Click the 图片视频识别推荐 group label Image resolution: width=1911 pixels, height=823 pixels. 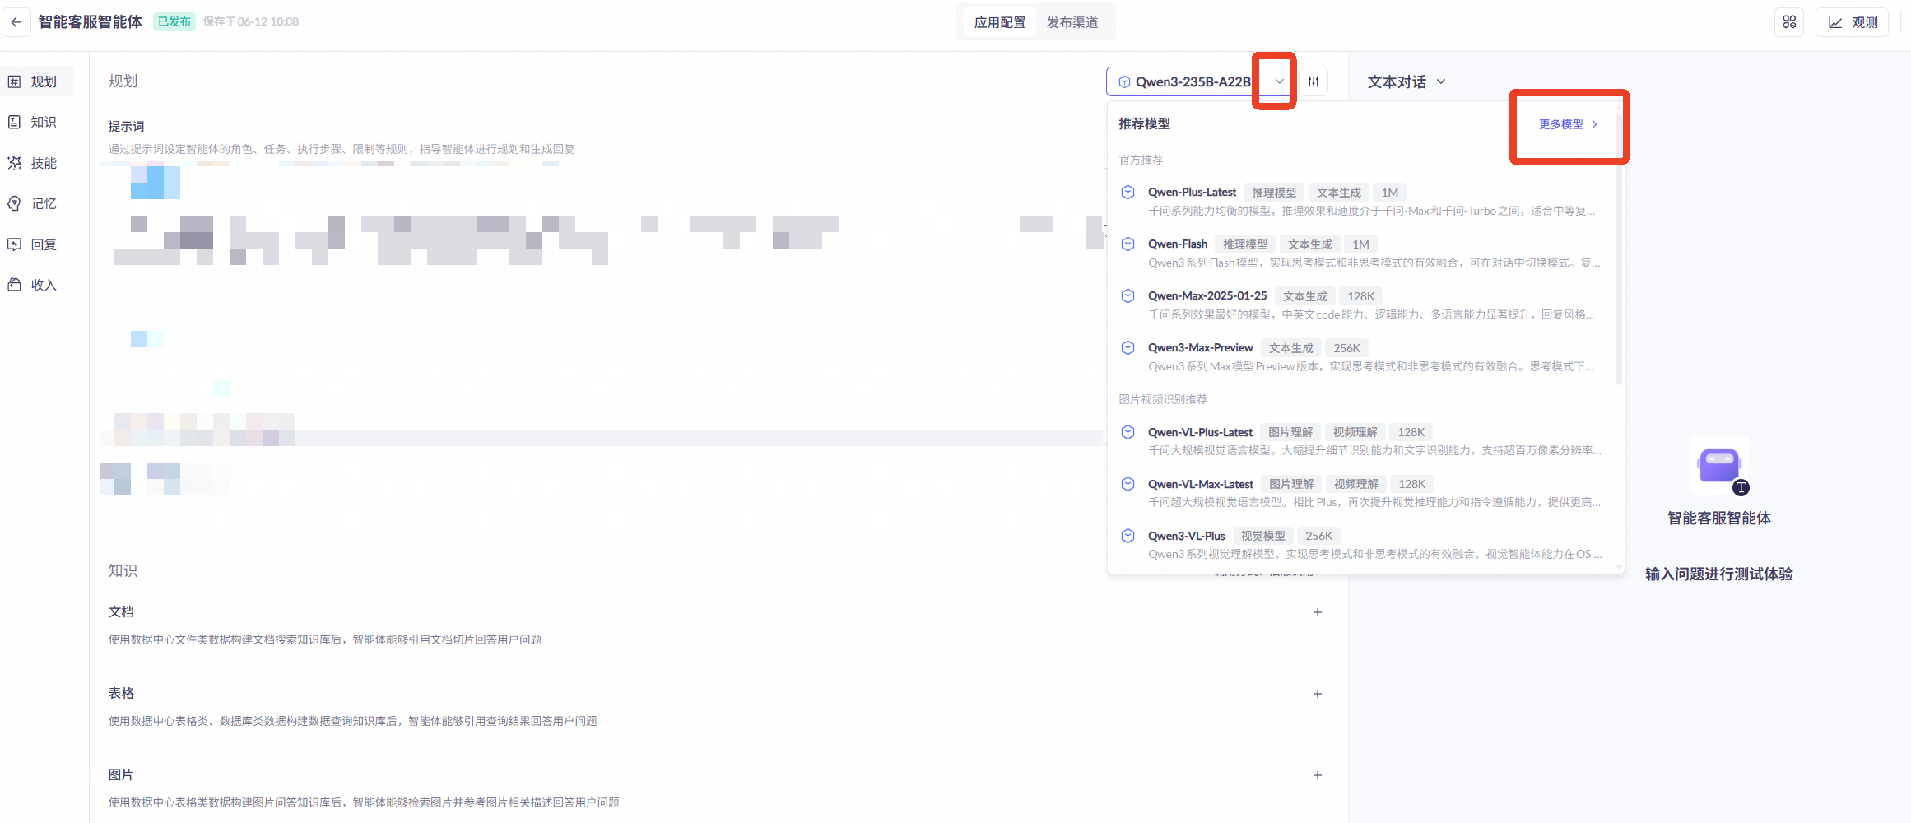click(x=1163, y=399)
